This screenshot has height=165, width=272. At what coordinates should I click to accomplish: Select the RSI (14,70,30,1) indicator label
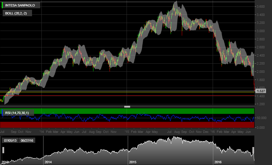19,112
